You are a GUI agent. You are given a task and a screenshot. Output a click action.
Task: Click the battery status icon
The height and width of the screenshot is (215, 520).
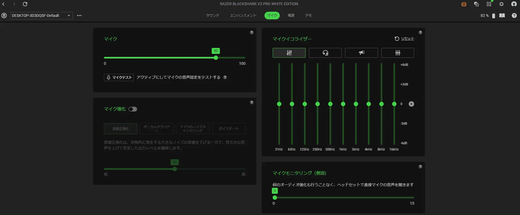click(494, 16)
